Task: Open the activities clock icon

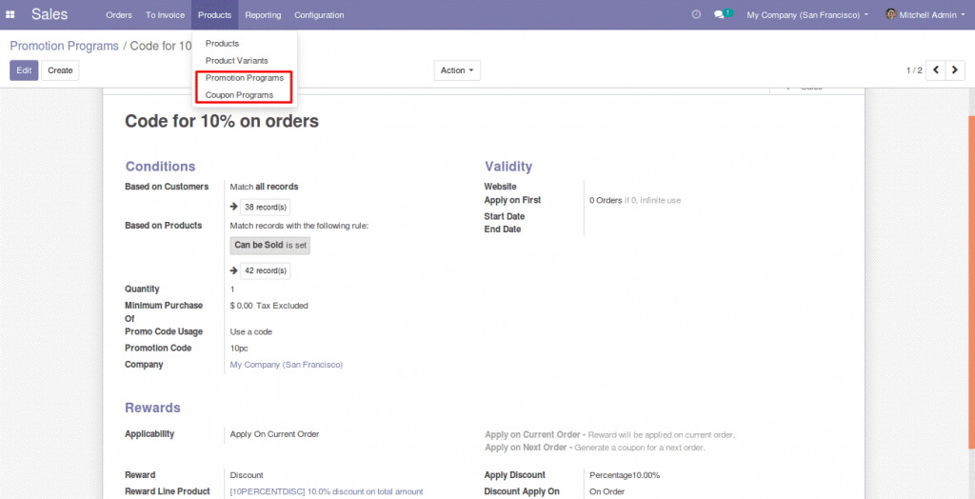Action: [x=696, y=14]
